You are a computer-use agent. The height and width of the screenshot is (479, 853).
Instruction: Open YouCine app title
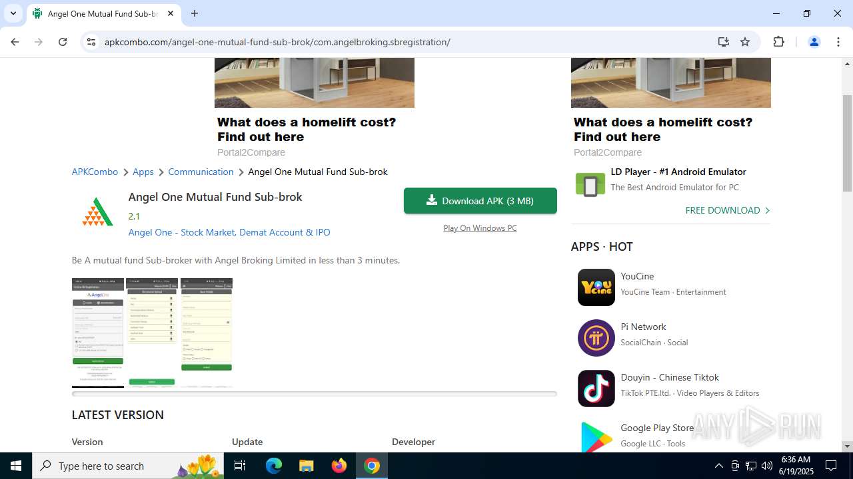pos(637,276)
